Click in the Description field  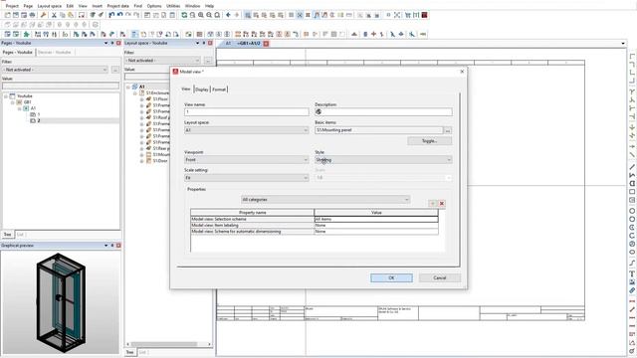point(383,111)
